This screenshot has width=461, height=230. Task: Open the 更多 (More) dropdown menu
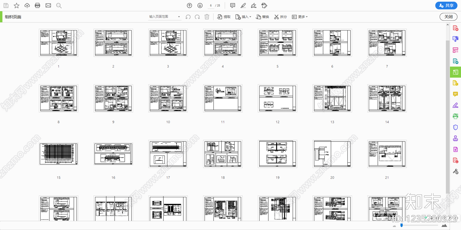click(300, 17)
